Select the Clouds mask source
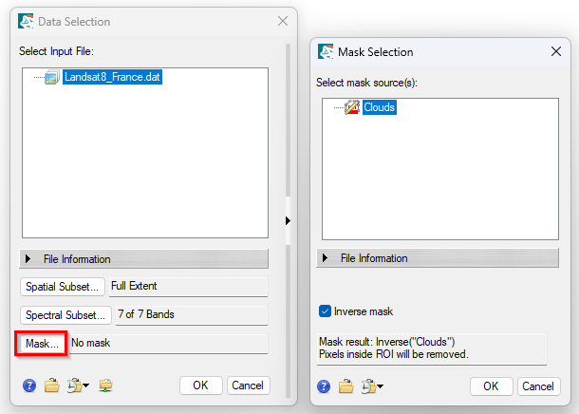The height and width of the screenshot is (414, 579). click(x=379, y=108)
